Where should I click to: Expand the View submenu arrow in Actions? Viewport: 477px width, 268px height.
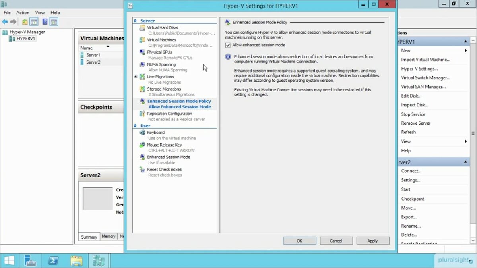coord(465,142)
